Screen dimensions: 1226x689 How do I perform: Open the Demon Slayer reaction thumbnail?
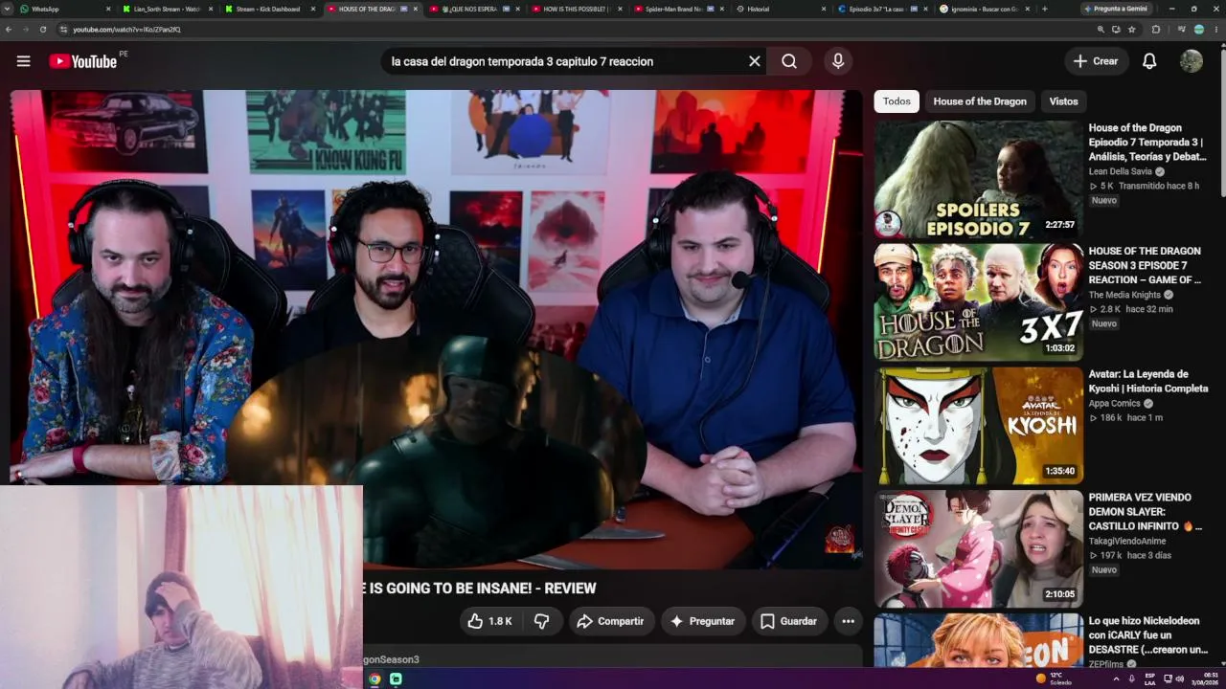coord(978,549)
